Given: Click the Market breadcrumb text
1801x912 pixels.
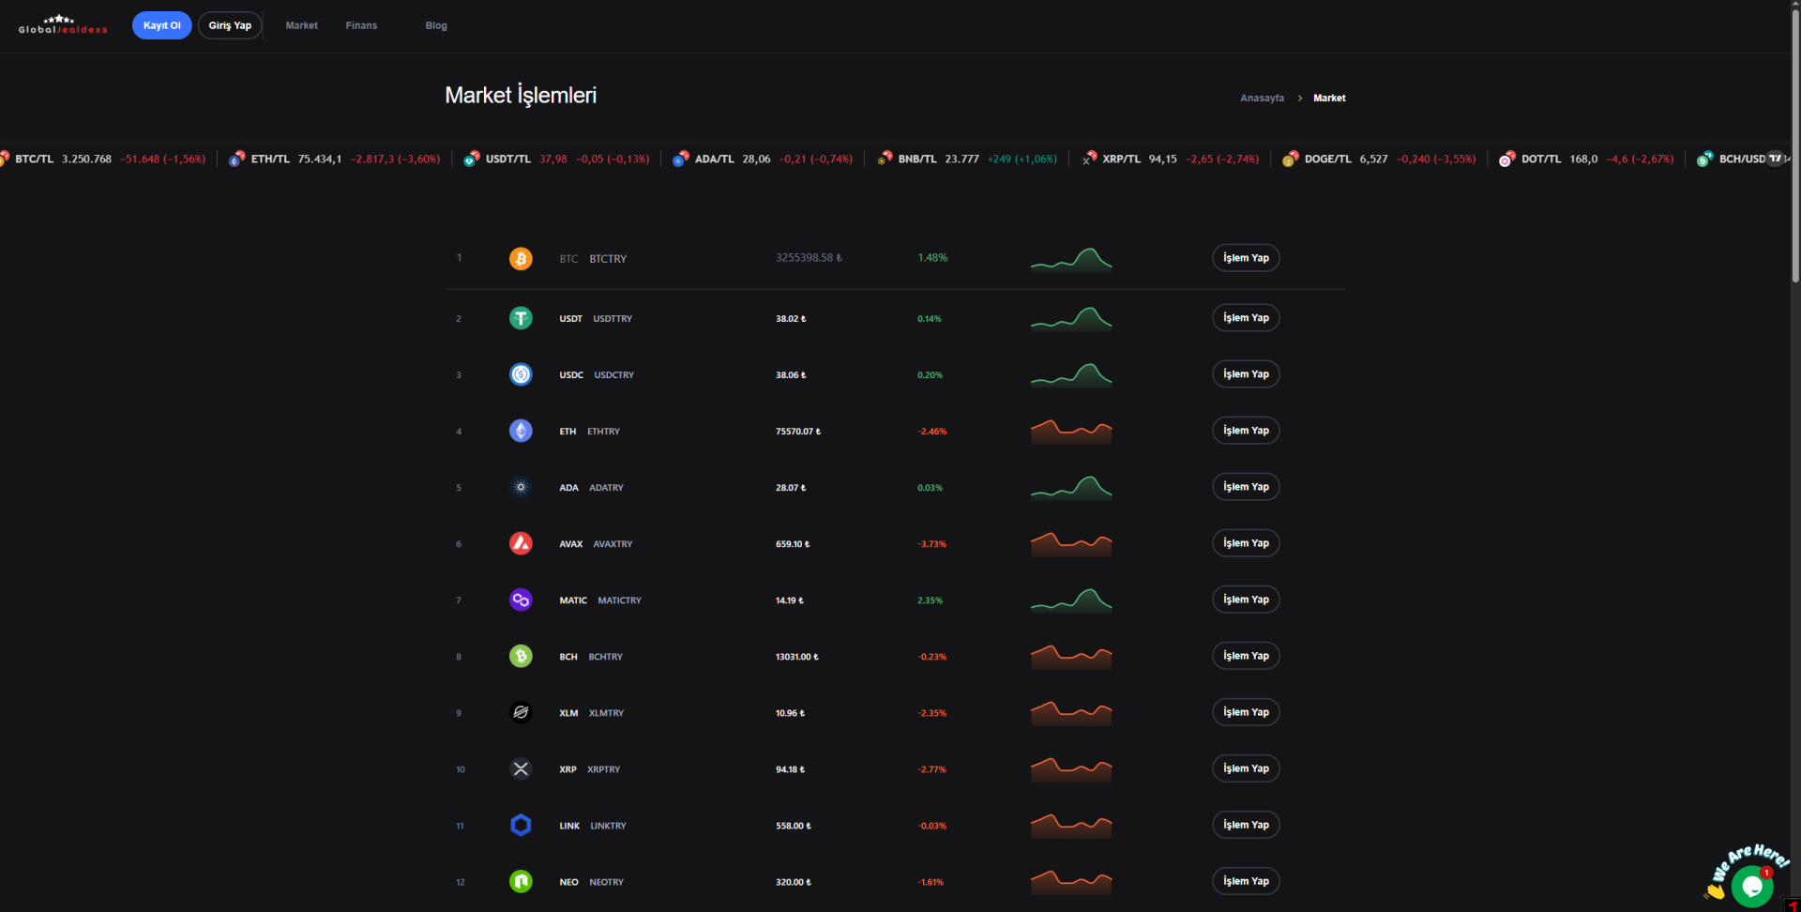Looking at the screenshot, I should pos(1329,98).
